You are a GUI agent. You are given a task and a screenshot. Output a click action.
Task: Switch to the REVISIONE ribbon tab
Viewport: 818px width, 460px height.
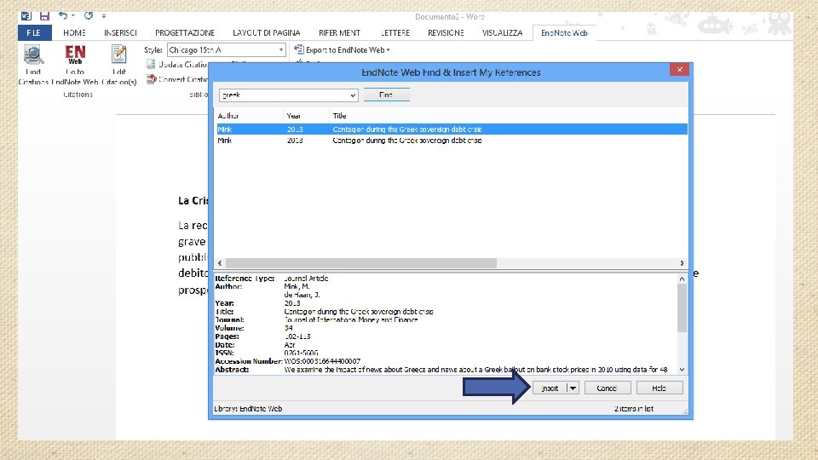[x=446, y=33]
